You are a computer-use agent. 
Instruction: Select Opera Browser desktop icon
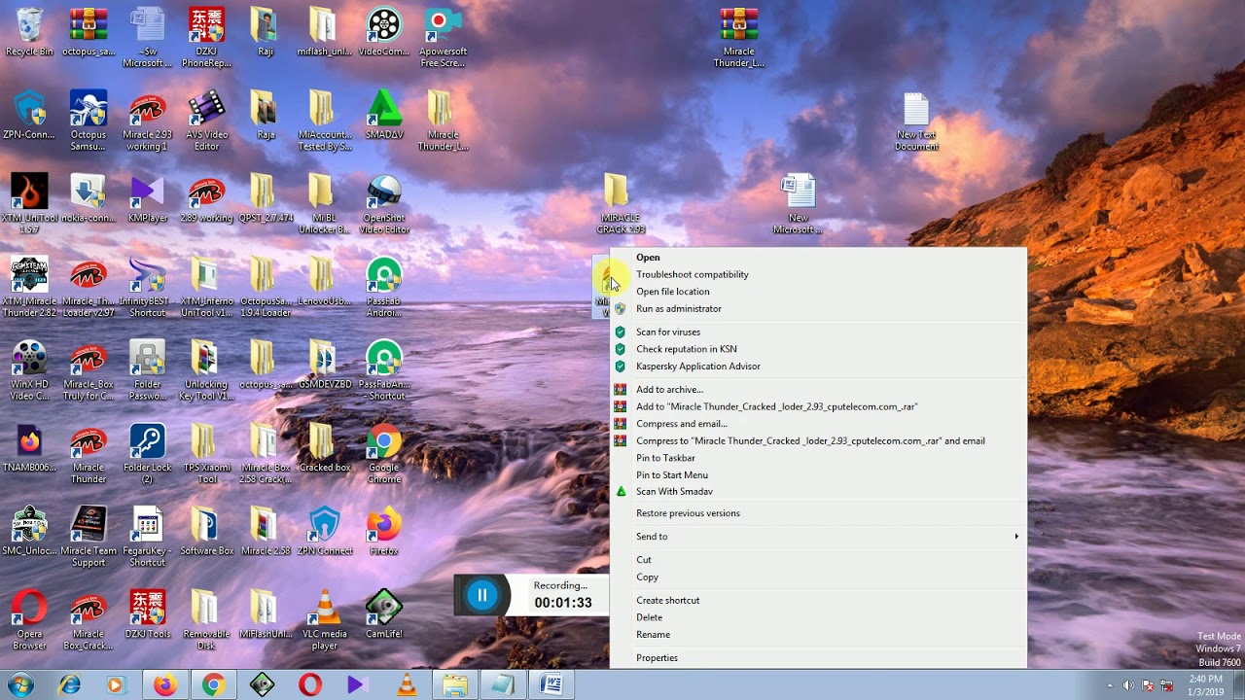29,621
